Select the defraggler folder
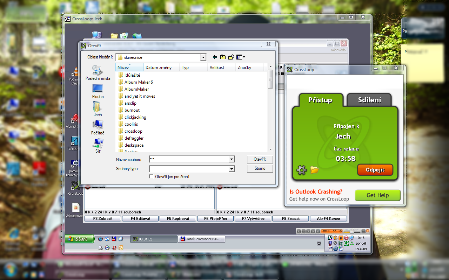The image size is (449, 280). [131, 138]
